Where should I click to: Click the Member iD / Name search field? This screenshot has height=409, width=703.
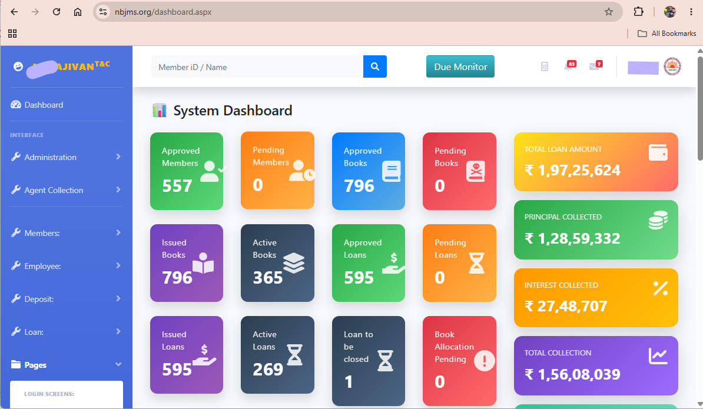(257, 66)
